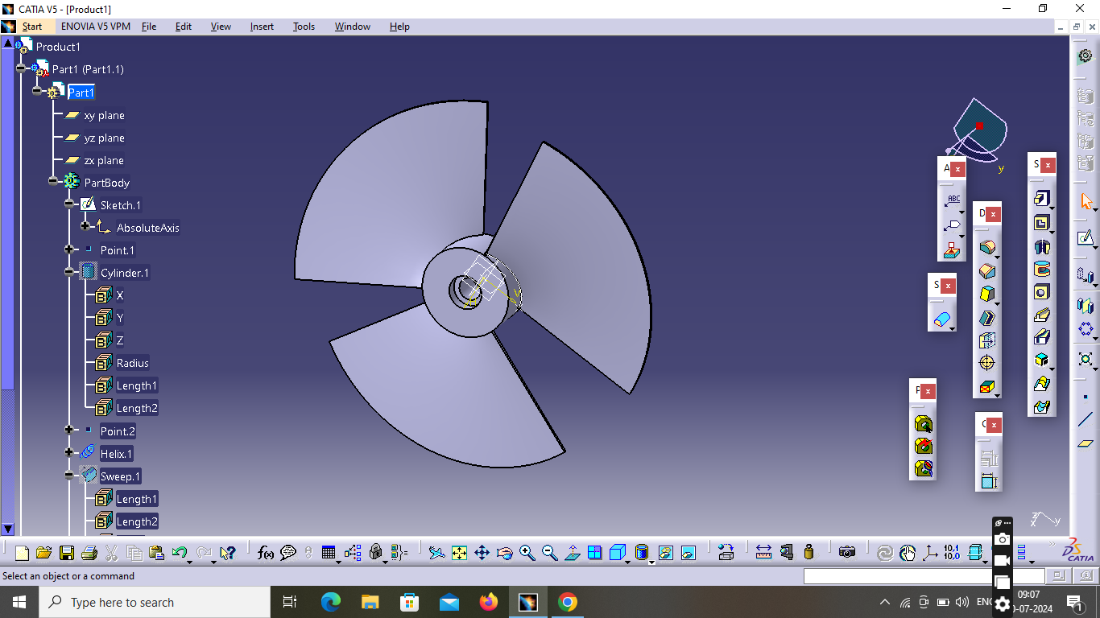Screen dimensions: 1100x618
Task: Click the Zoom Out magnifier icon
Action: pyautogui.click(x=550, y=553)
